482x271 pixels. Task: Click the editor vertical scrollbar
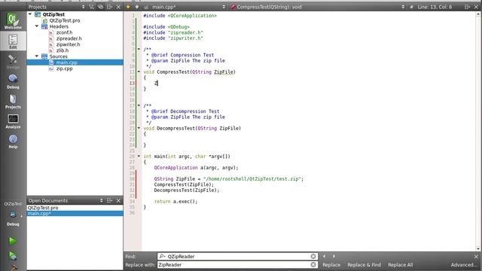pyautogui.click(x=479, y=132)
